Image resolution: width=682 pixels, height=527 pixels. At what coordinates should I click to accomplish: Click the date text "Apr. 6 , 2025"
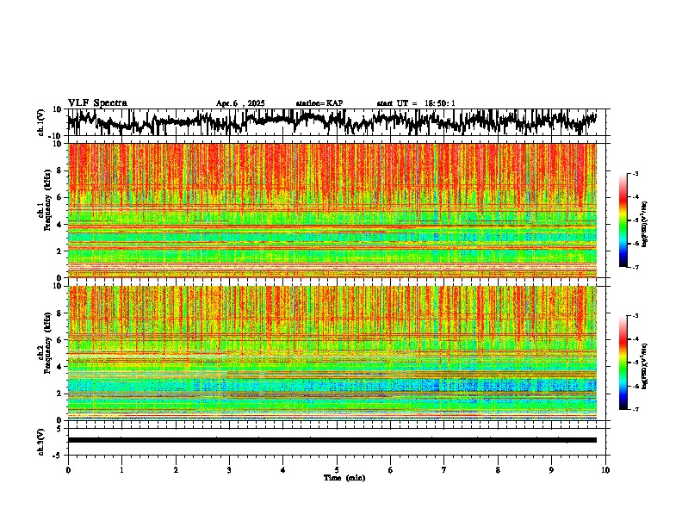click(x=240, y=103)
